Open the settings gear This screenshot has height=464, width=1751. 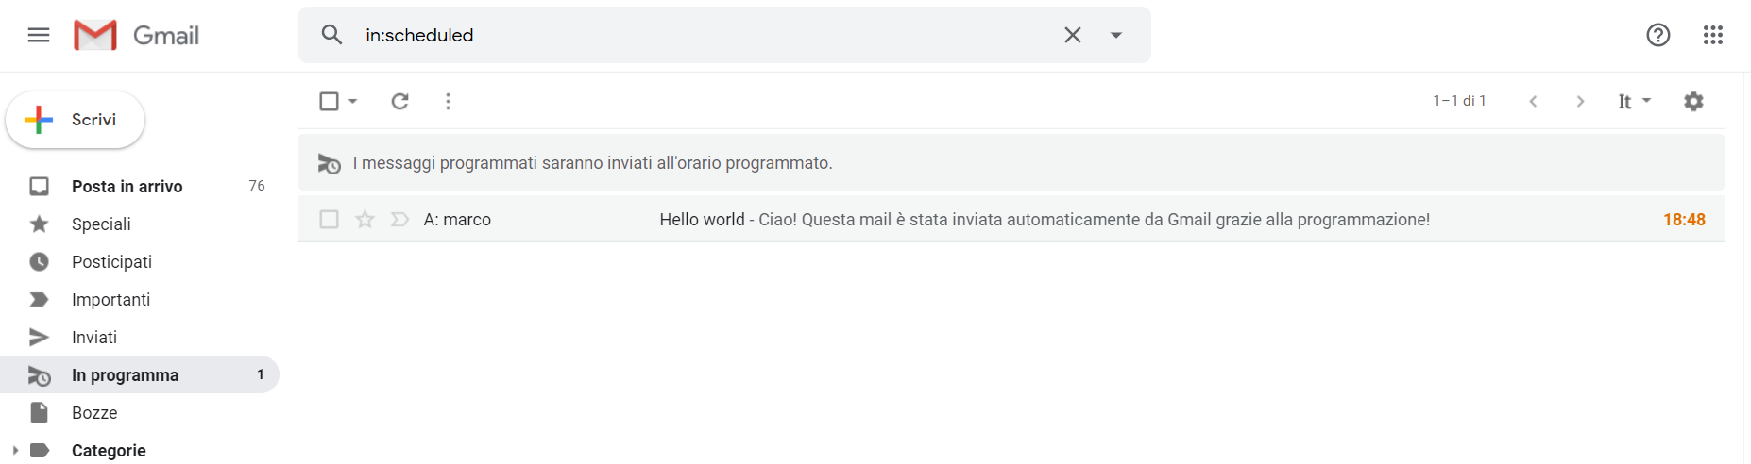click(x=1693, y=101)
